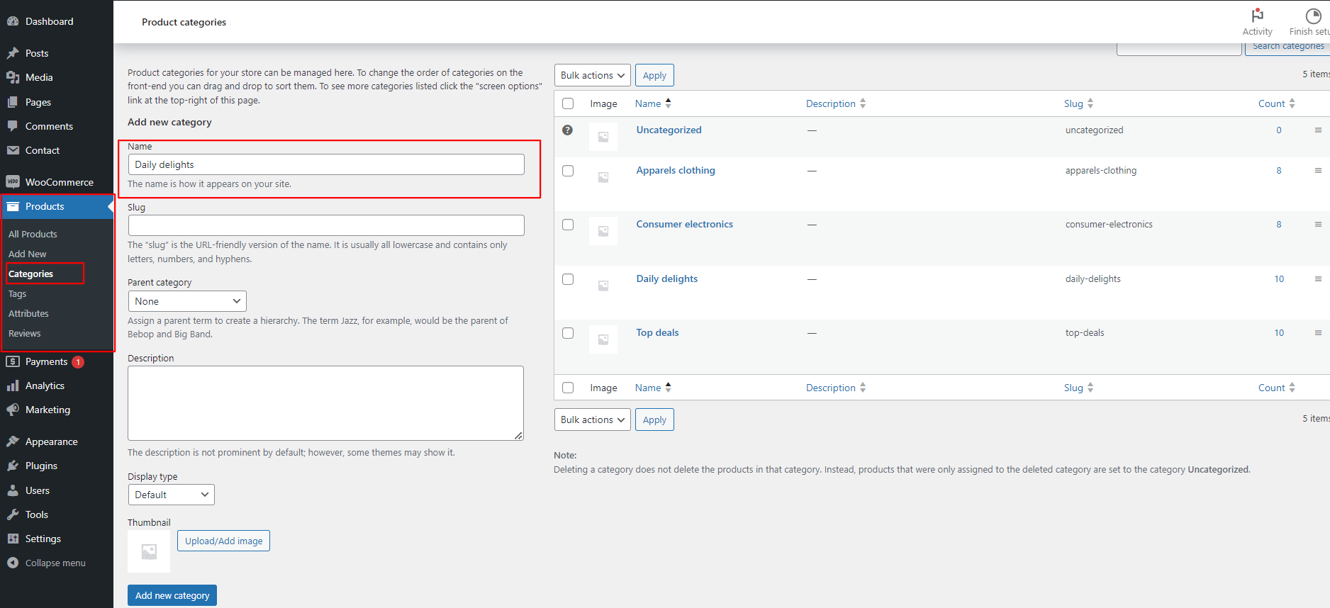This screenshot has width=1330, height=608.
Task: Click the drag handle for Consumer electronics row
Action: (x=1318, y=225)
